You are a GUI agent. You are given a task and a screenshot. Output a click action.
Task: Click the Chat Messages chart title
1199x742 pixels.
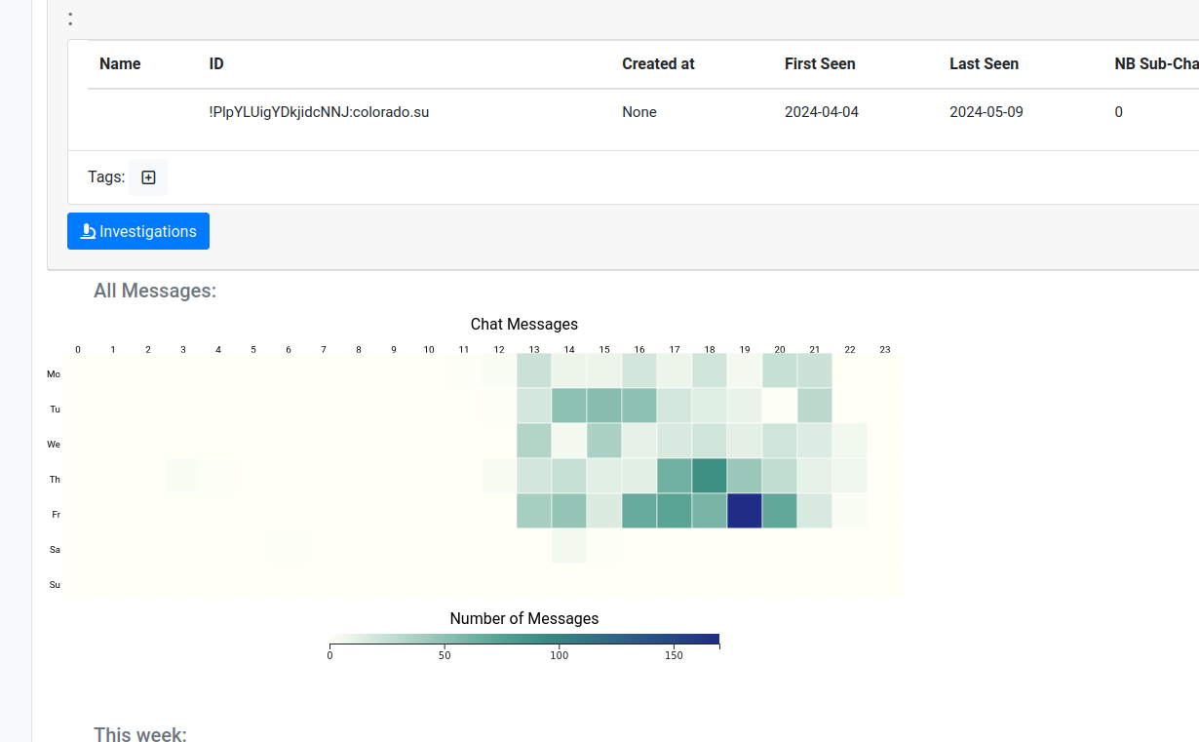[x=524, y=325]
